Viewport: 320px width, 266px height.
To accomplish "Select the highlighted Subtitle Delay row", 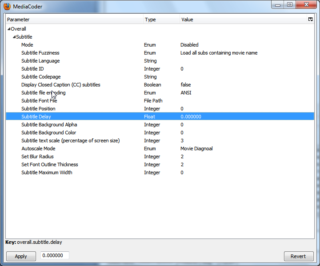I will tap(160, 117).
